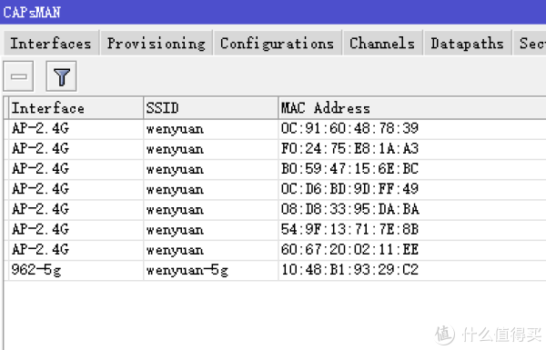
Task: Click the MAC Address column header
Action: [412, 108]
